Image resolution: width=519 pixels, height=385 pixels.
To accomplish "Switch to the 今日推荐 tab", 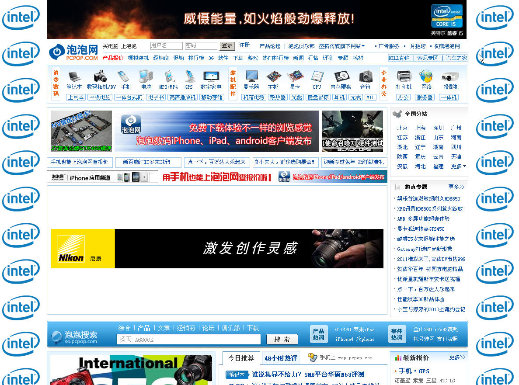I will point(241,358).
